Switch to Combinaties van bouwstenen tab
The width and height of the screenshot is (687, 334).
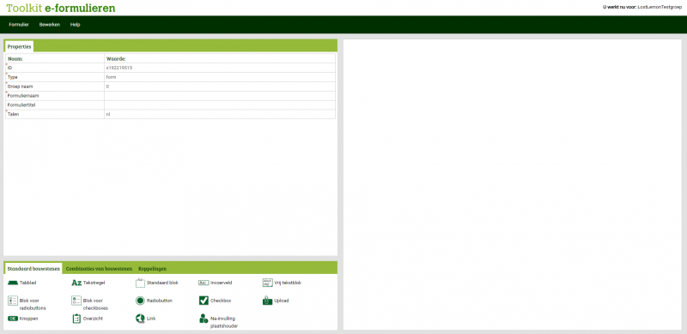(x=99, y=268)
